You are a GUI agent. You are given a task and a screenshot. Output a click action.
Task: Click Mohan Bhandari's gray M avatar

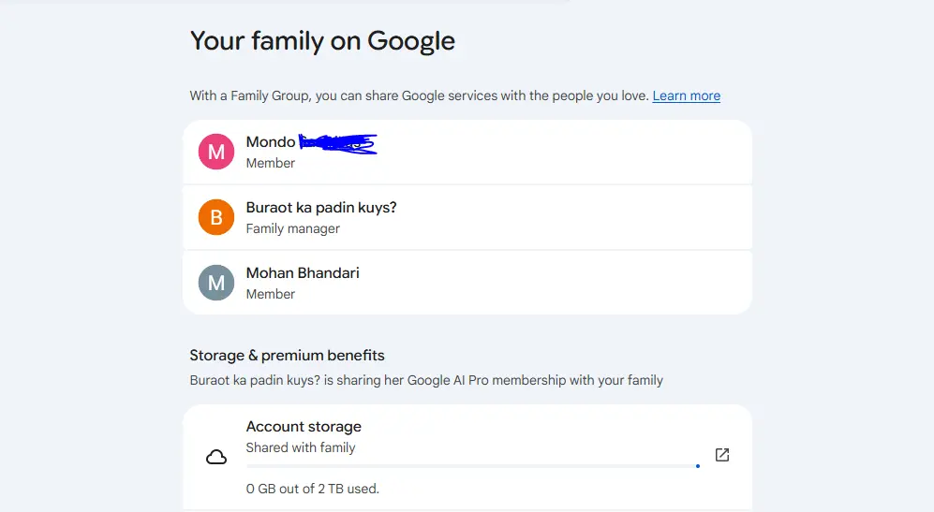216,283
